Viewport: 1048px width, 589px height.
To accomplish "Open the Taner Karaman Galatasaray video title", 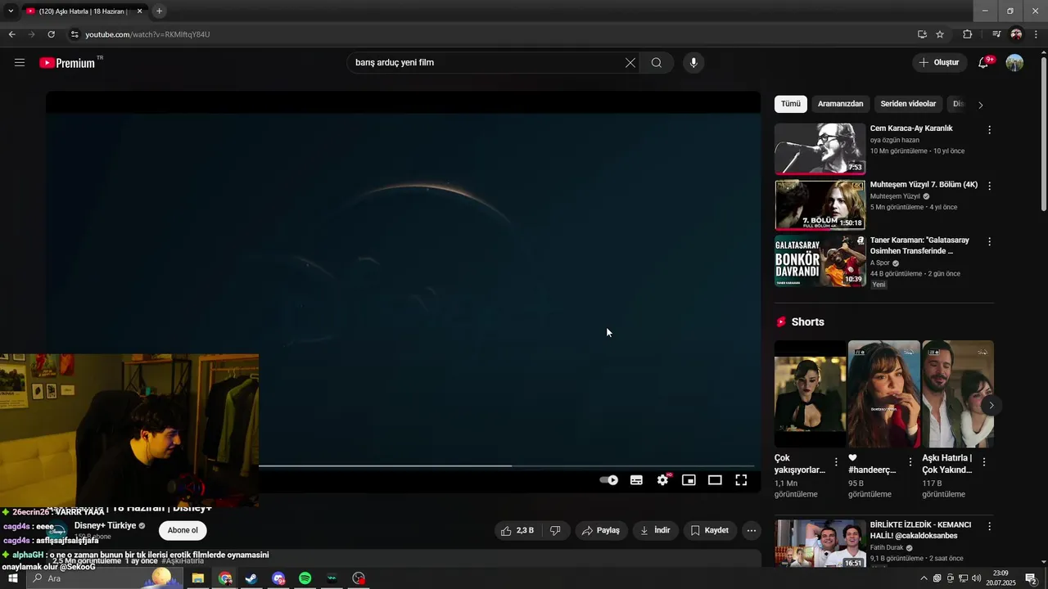I will 919,245.
